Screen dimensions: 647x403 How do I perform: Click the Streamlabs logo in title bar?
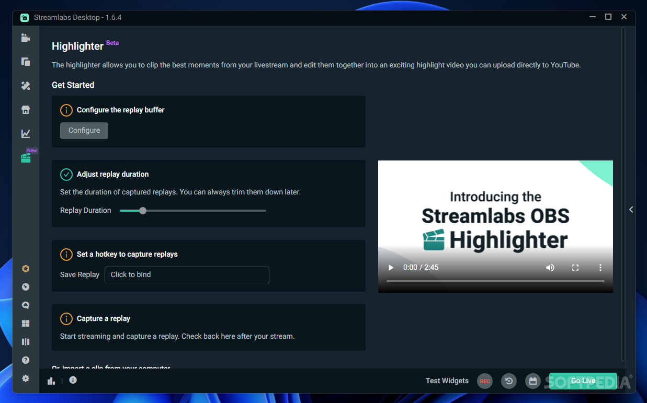point(25,17)
